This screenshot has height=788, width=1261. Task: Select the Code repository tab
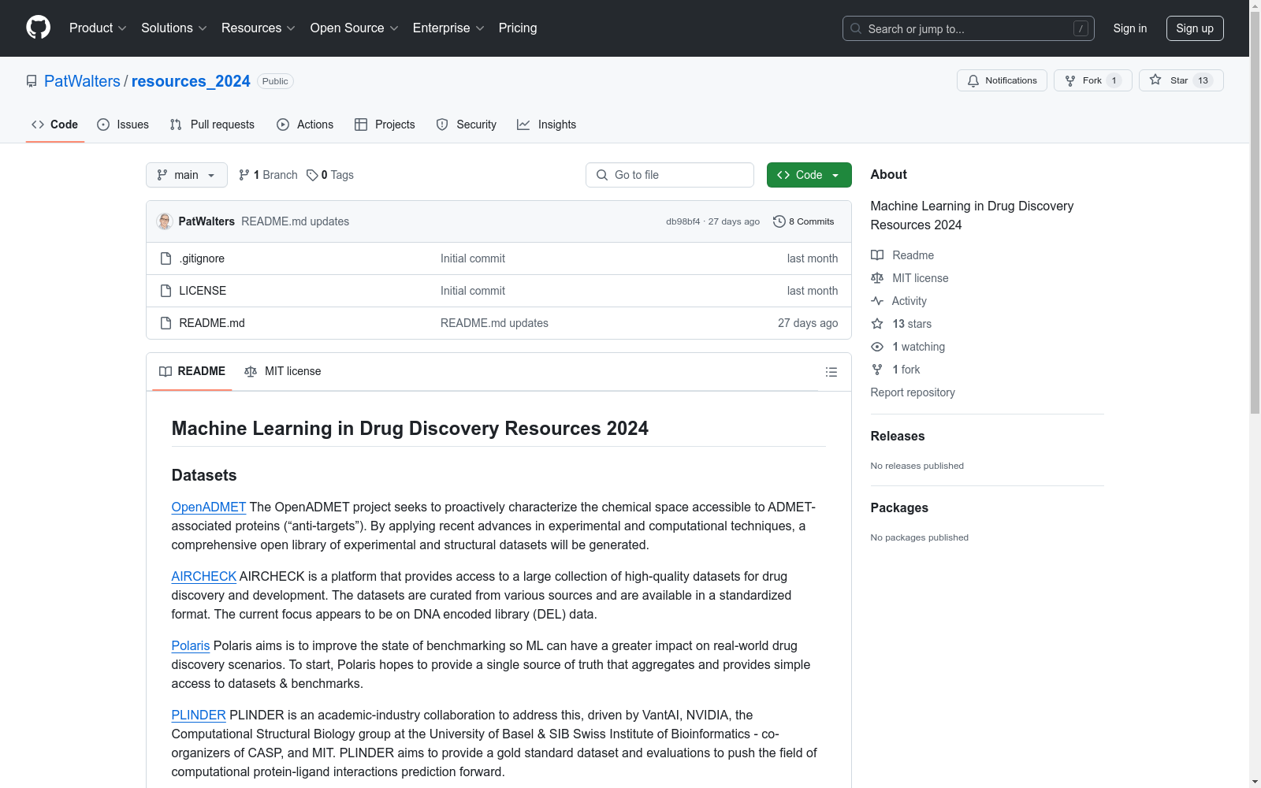tap(55, 125)
